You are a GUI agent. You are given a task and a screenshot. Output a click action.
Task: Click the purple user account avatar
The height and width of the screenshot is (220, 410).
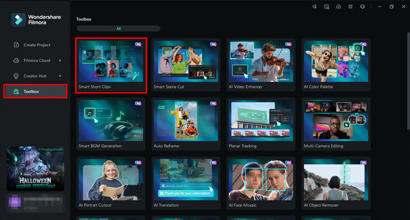click(x=15, y=202)
